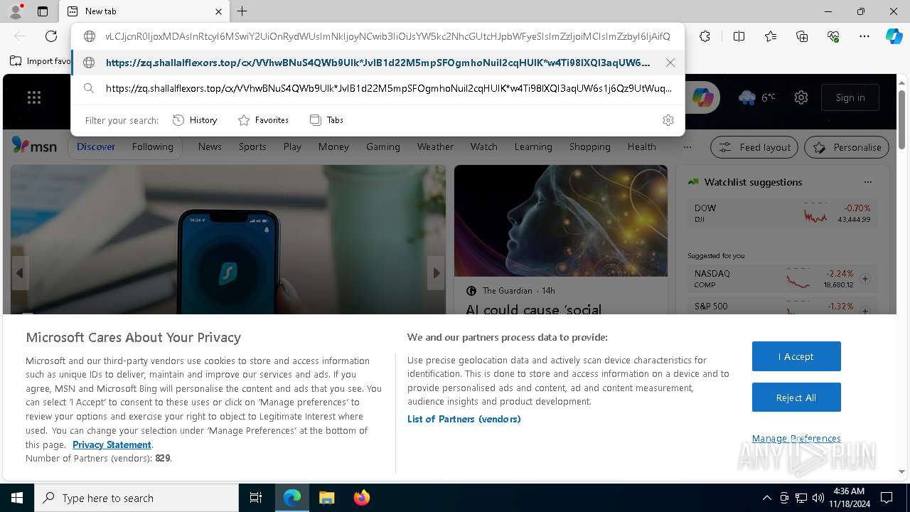The width and height of the screenshot is (910, 512).
Task: Open the volume control tray icon
Action: point(818,498)
